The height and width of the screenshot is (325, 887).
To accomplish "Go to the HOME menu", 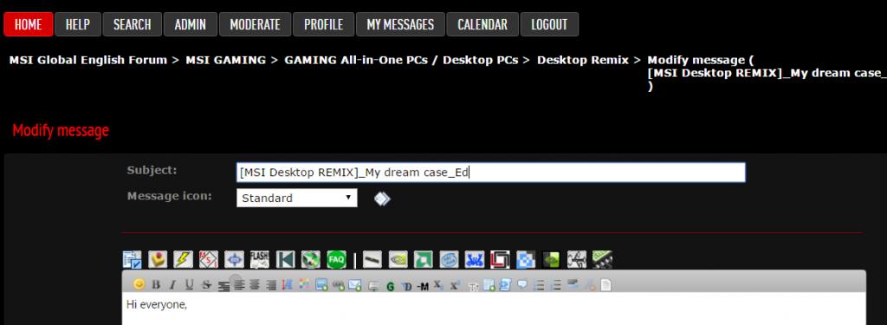I will click(29, 24).
